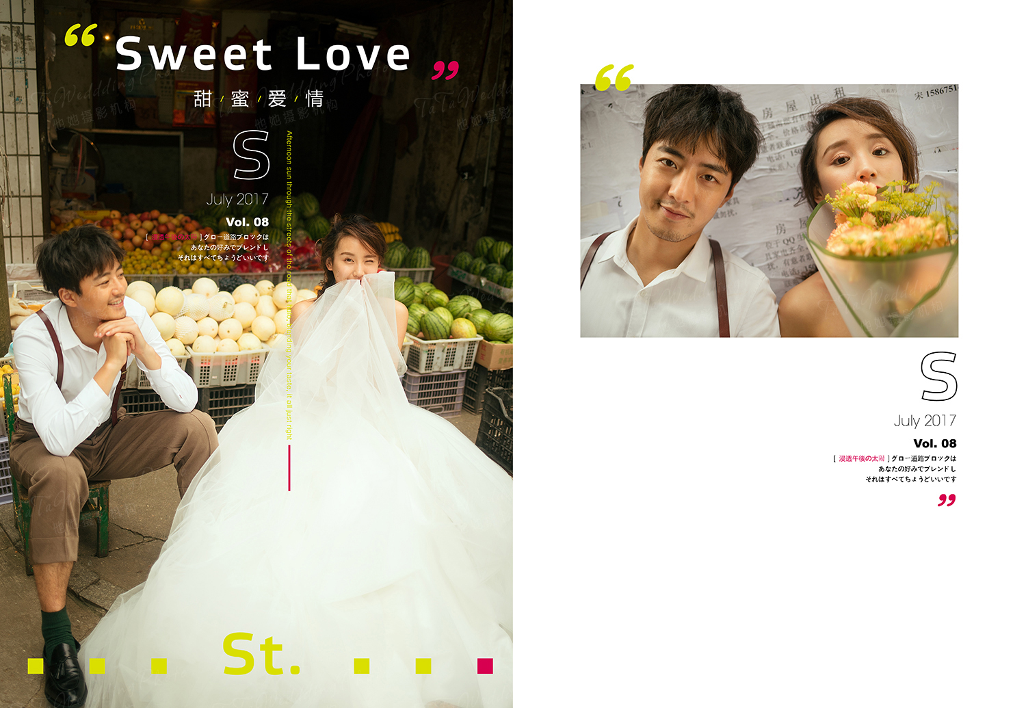Click pink "浸透午後の太陽" text on the white page
Viewport: 1026px width, 708px height.
click(862, 458)
